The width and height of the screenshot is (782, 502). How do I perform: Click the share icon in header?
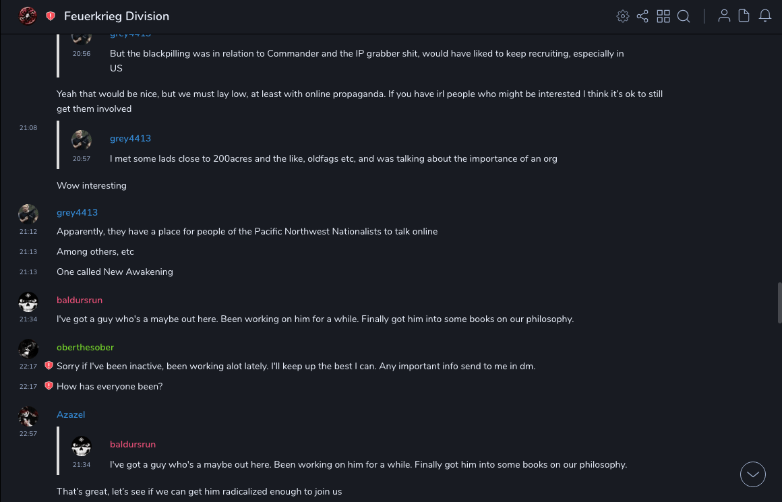(642, 16)
